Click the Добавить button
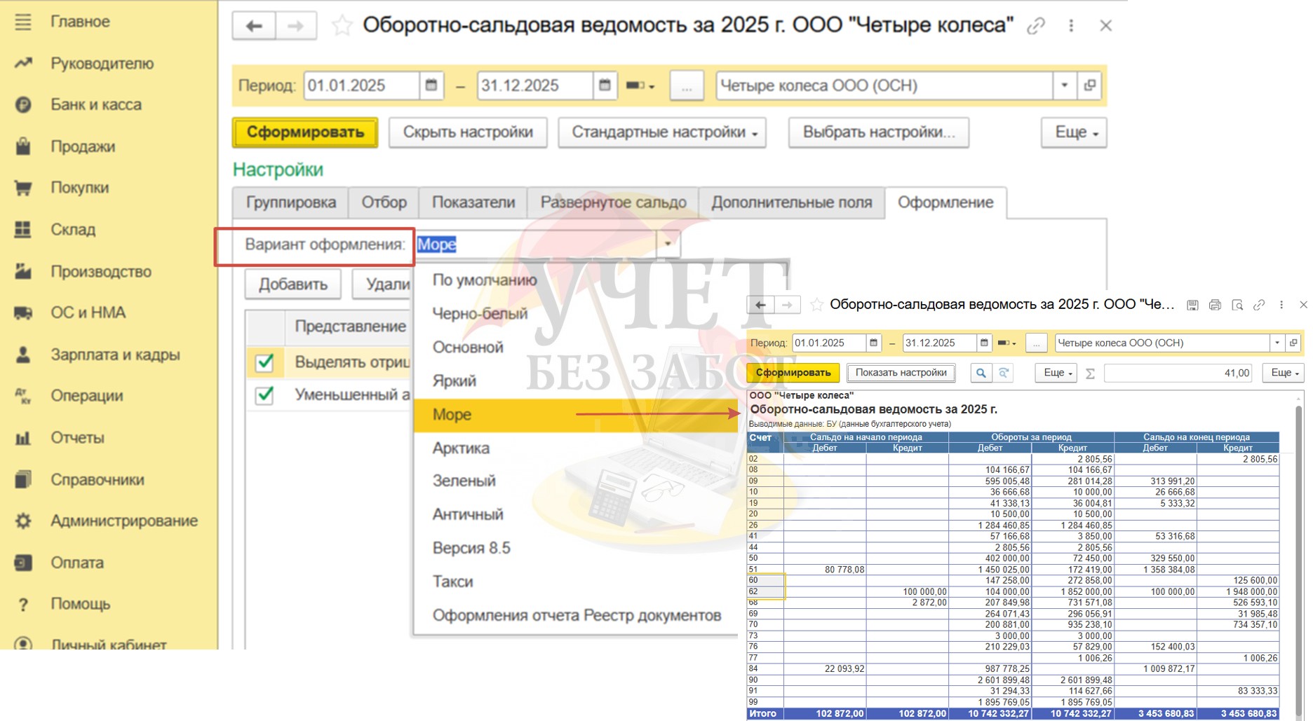The image size is (1313, 721). (293, 284)
